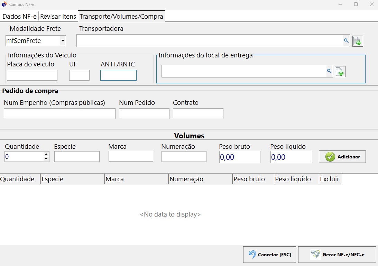
Task: Focus the Placa do veiculo field
Action: (x=32, y=75)
